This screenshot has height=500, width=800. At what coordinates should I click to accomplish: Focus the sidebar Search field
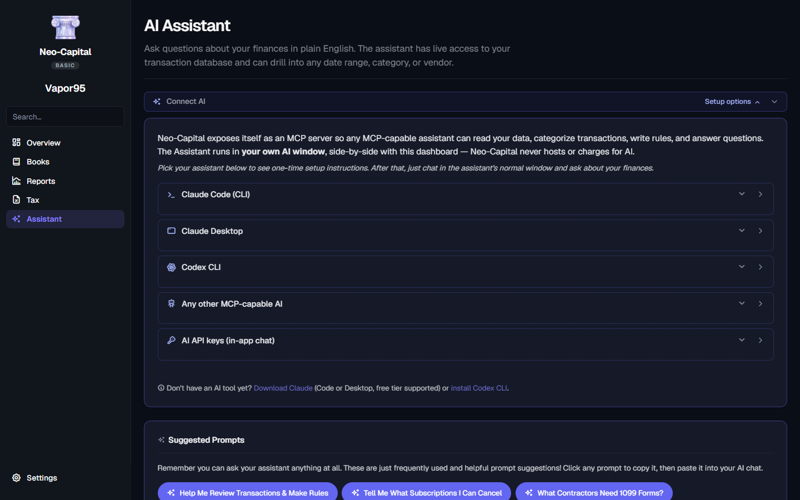point(65,117)
